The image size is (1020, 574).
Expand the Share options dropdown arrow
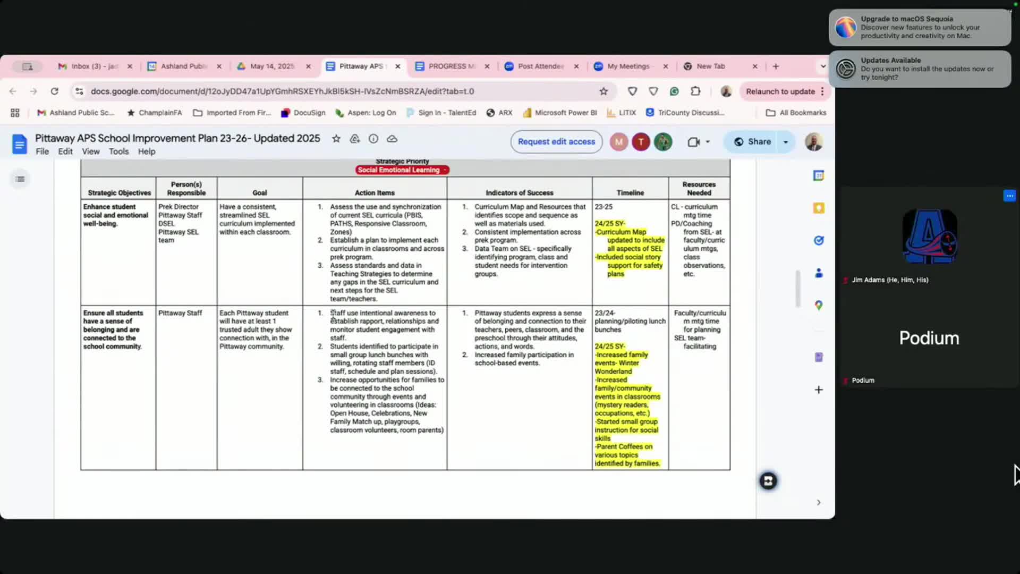[786, 142]
